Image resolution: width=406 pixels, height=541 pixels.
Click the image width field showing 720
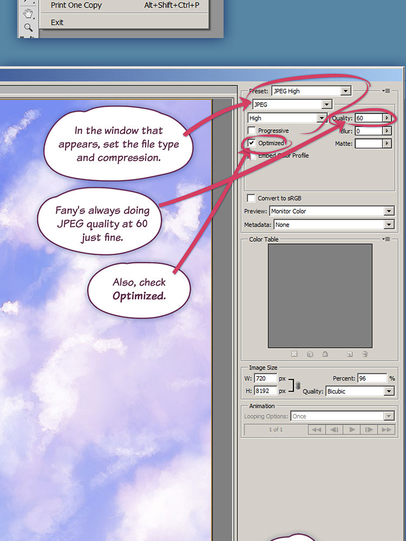coord(265,379)
